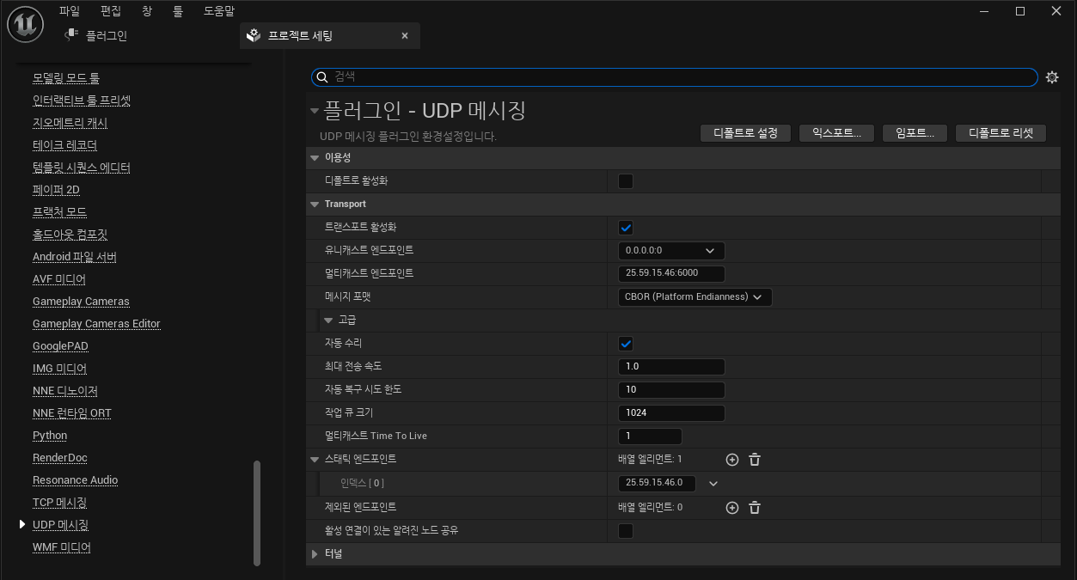Collapse the 고급 subsection
Screen dimensions: 1077x580
(328, 321)
